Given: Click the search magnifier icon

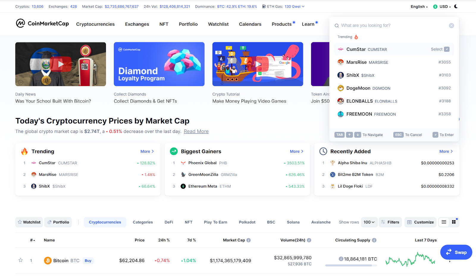Looking at the screenshot, I should point(337,26).
